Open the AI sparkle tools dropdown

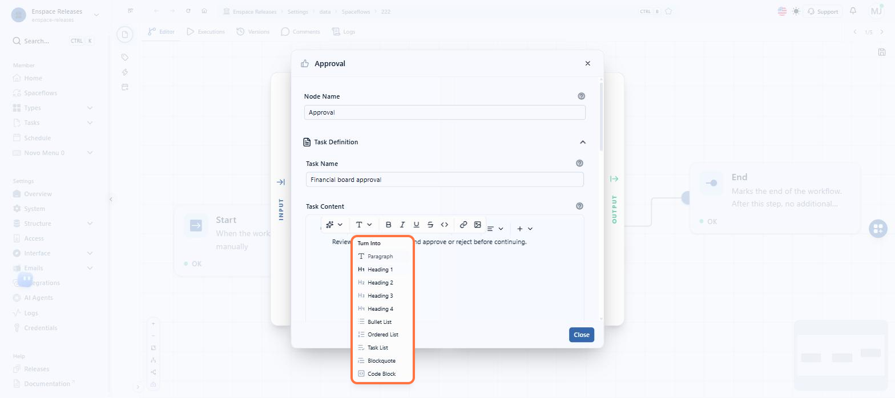click(x=334, y=225)
